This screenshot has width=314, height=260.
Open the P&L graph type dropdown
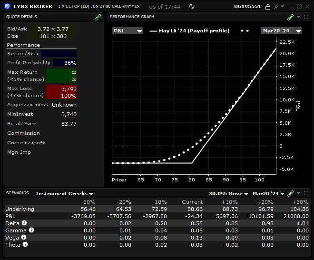(x=128, y=30)
